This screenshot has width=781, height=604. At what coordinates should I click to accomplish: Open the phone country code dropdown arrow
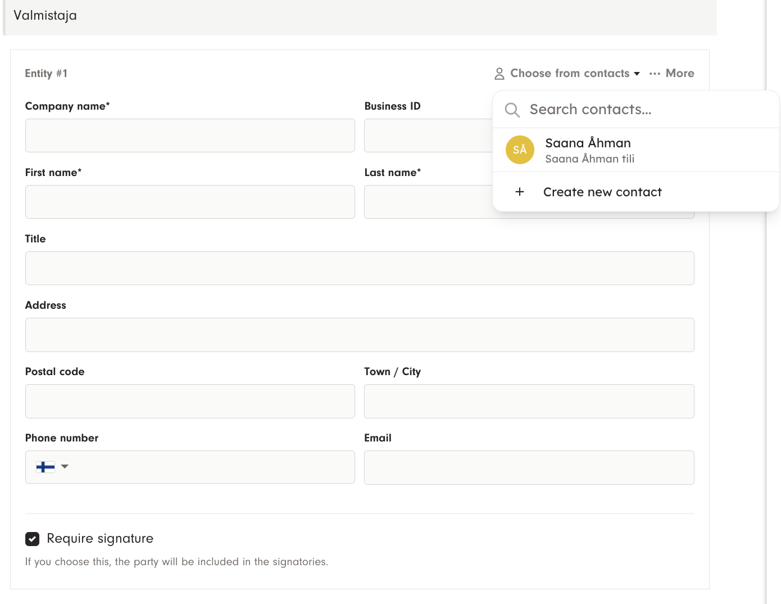tap(65, 467)
